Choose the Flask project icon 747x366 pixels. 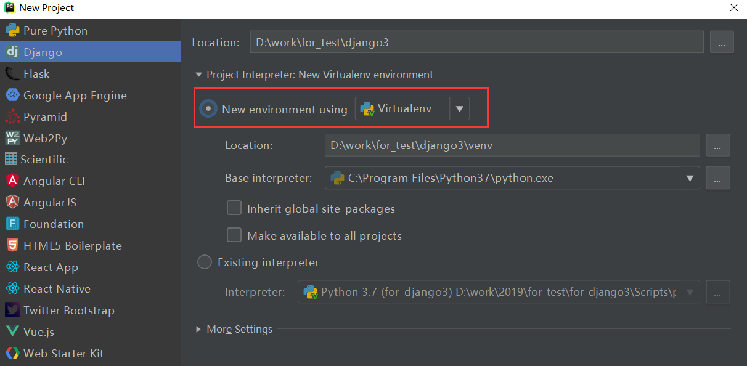(12, 74)
